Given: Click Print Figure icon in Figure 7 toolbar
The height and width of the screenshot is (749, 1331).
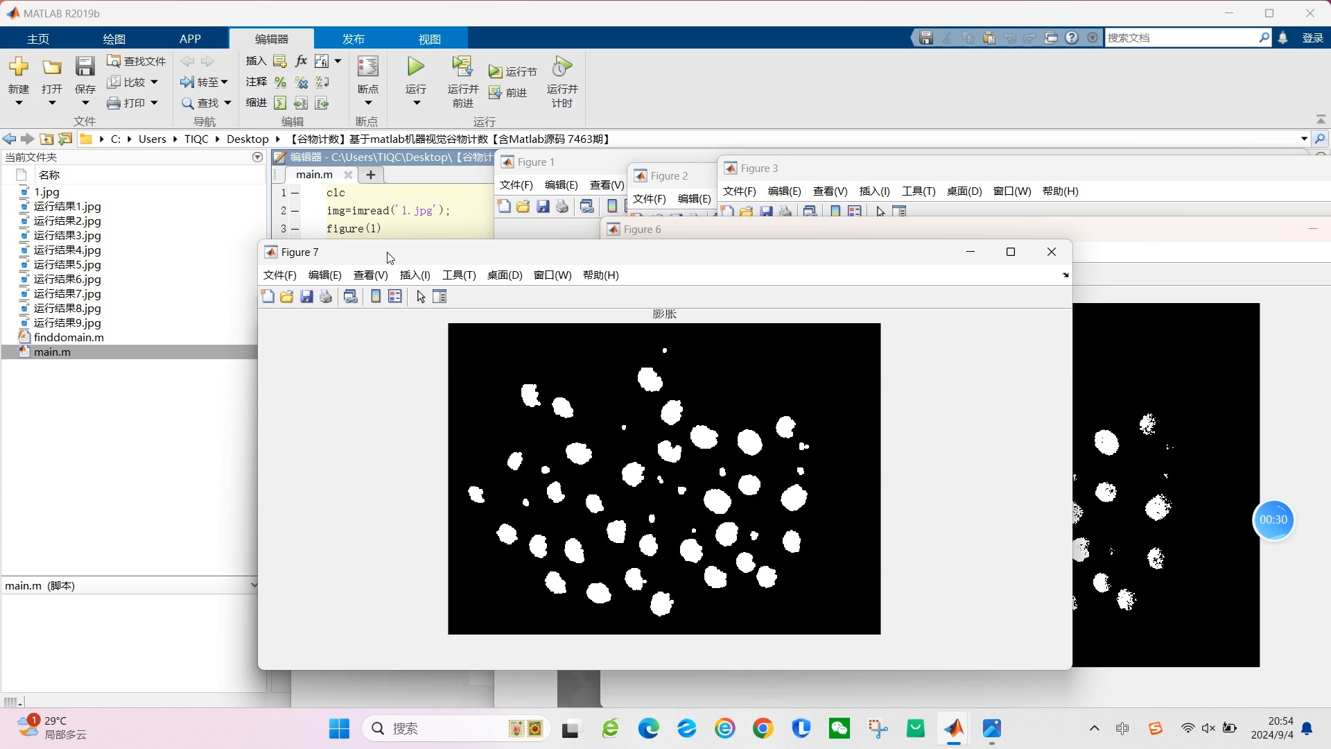Looking at the screenshot, I should pyautogui.click(x=326, y=297).
